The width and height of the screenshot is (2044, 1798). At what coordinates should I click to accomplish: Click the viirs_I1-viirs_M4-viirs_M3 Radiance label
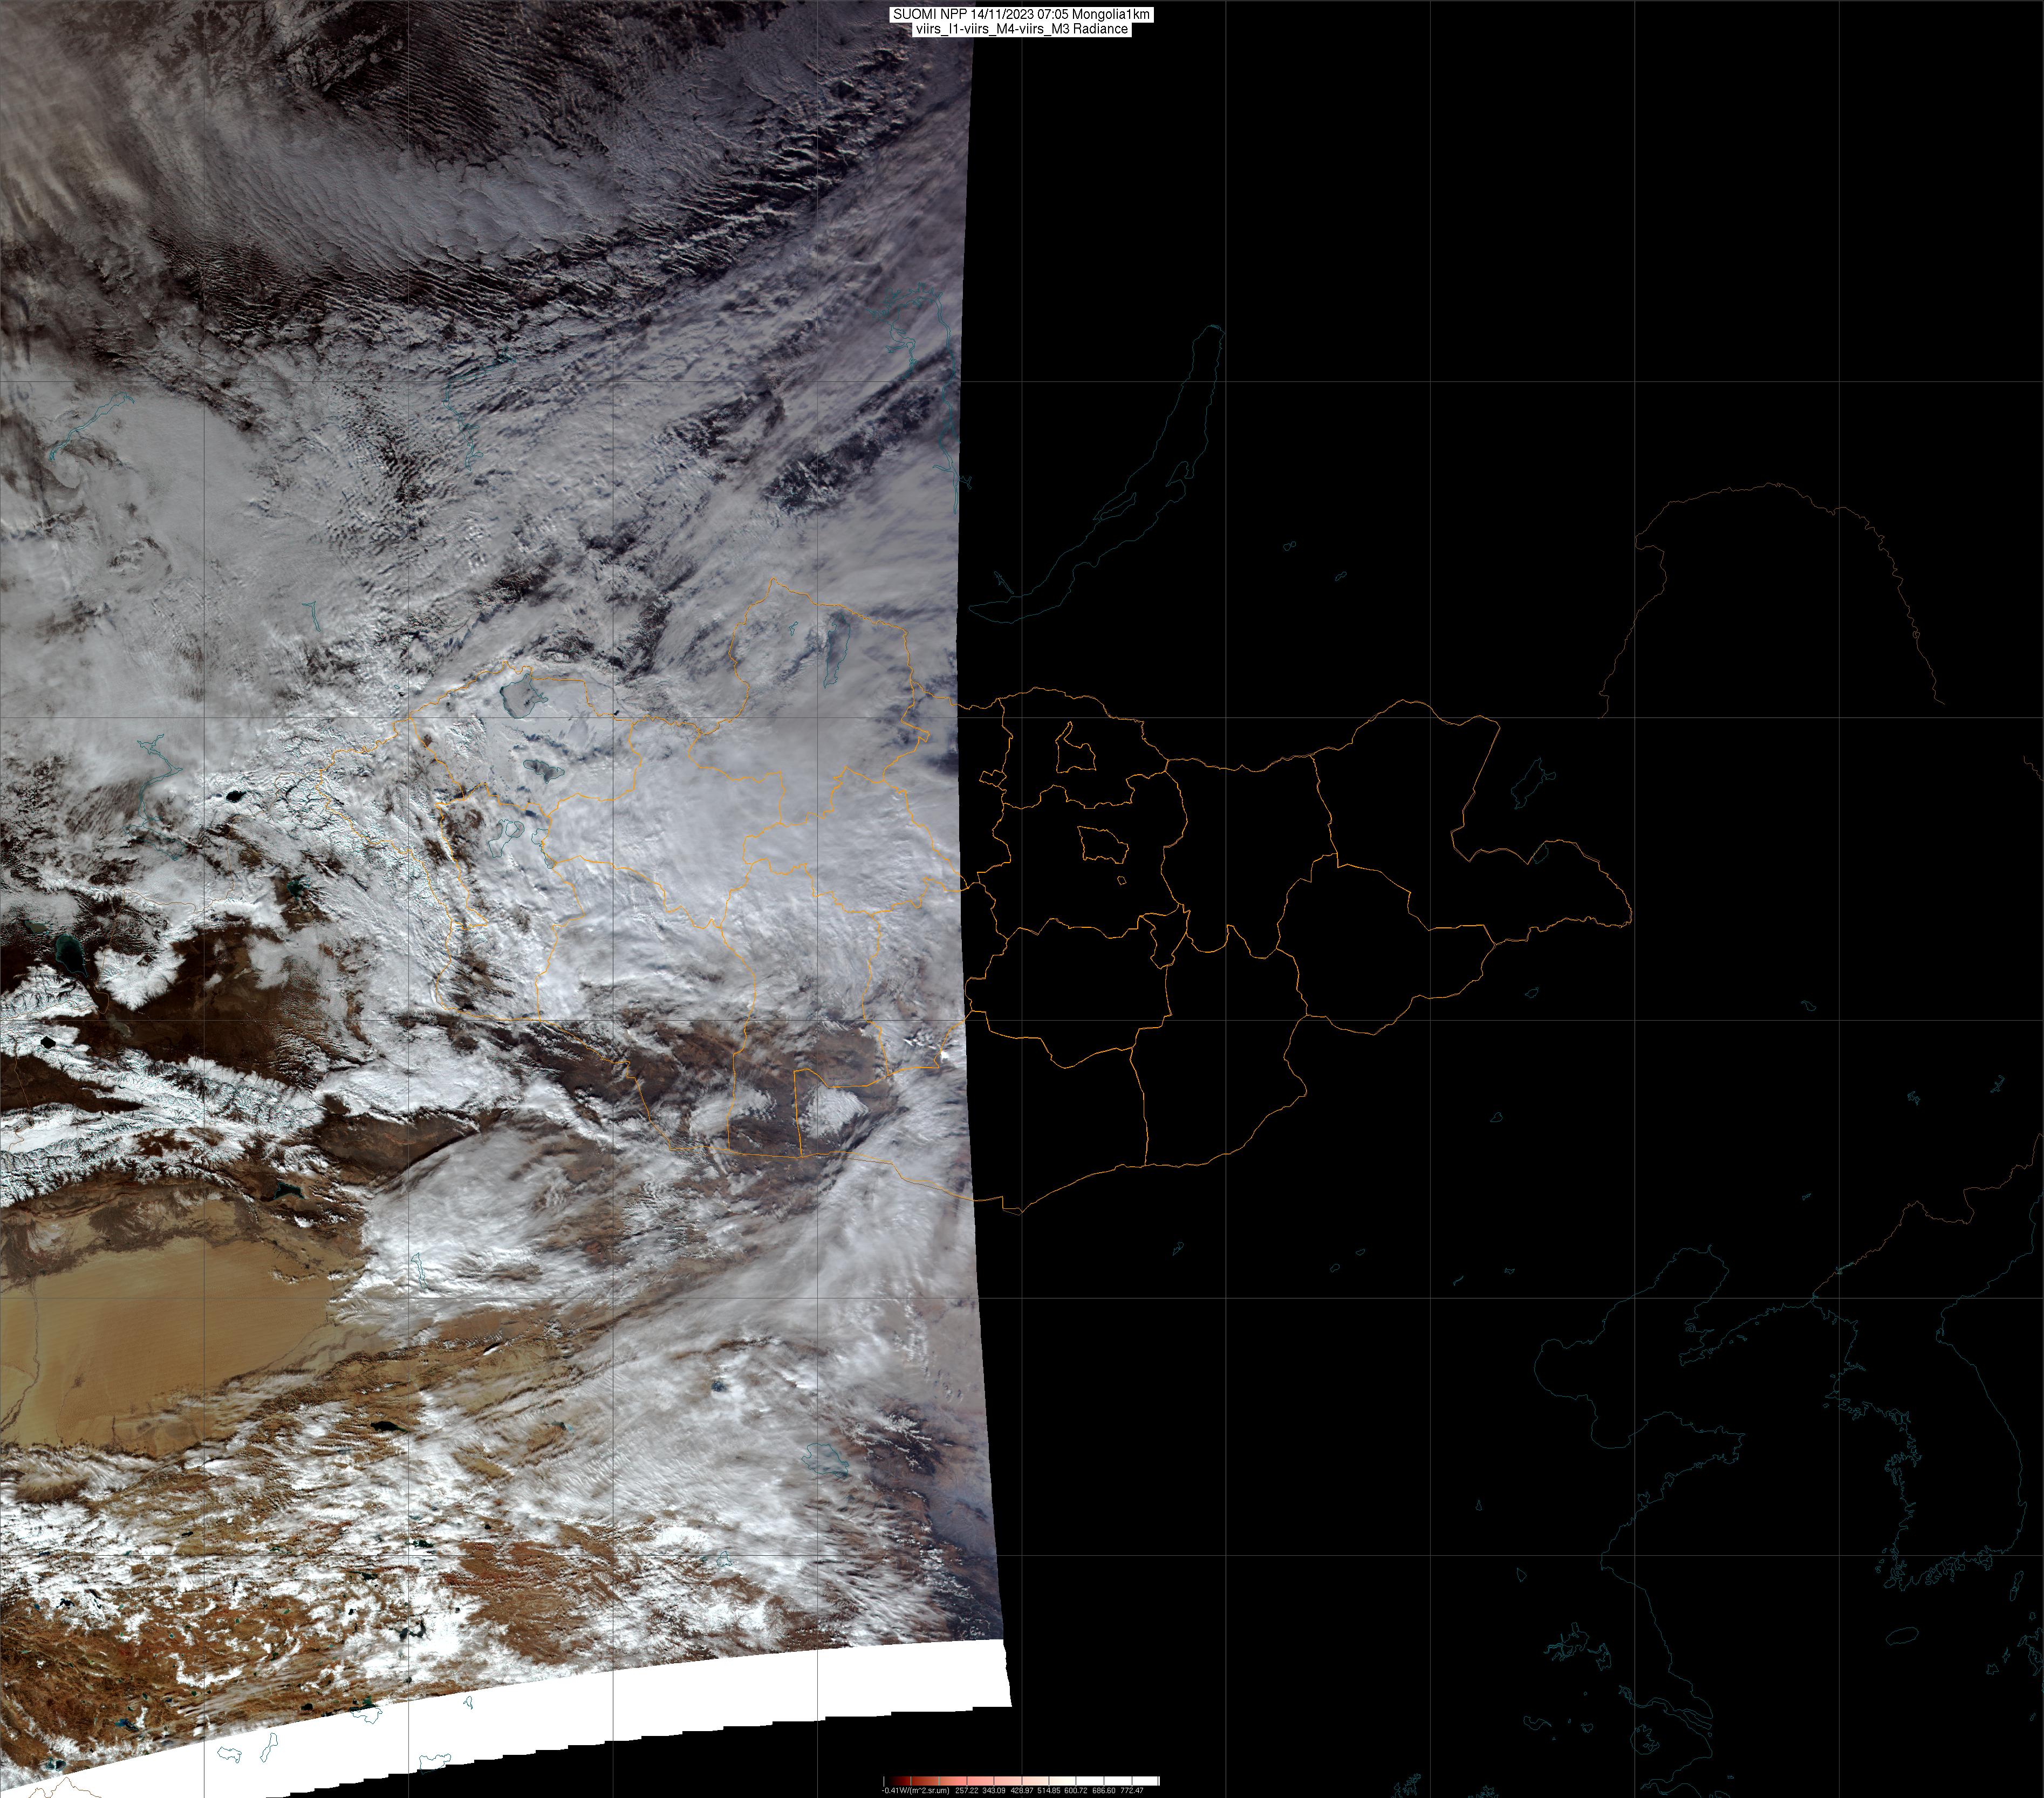click(1021, 29)
